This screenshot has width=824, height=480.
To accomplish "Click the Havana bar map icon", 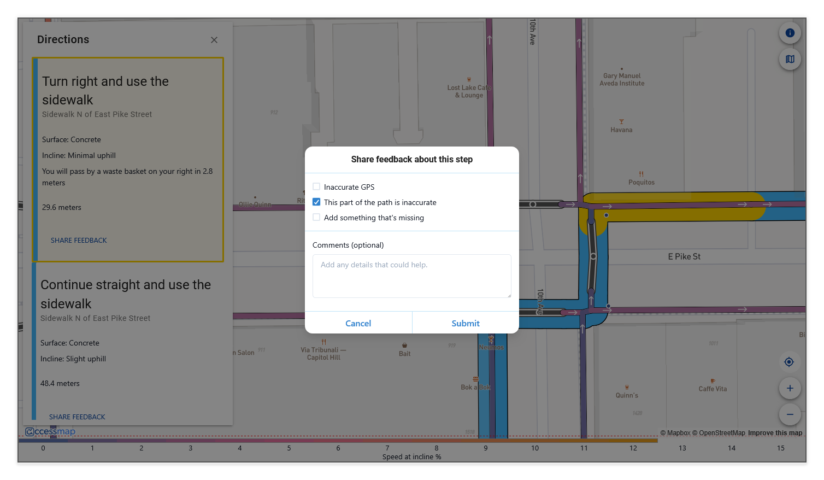I will (x=621, y=122).
